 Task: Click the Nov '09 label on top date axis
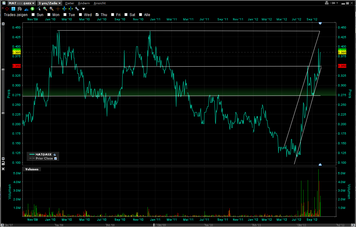(x=32, y=19)
